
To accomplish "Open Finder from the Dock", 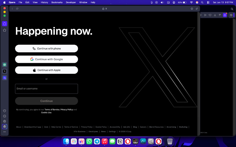I will click(x=66, y=141).
